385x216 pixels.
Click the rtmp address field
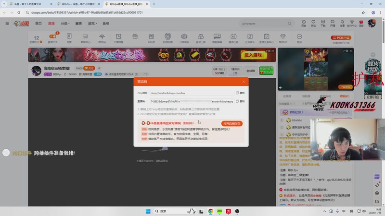click(x=192, y=93)
